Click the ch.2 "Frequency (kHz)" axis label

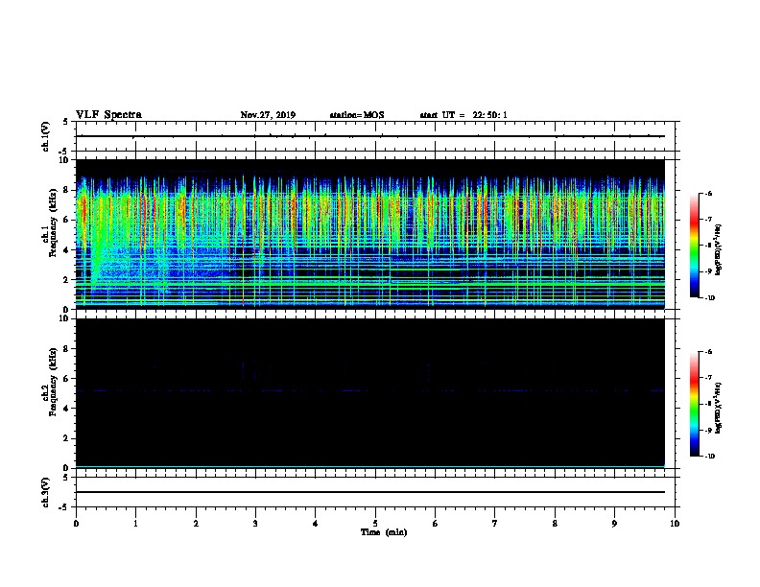(x=53, y=382)
